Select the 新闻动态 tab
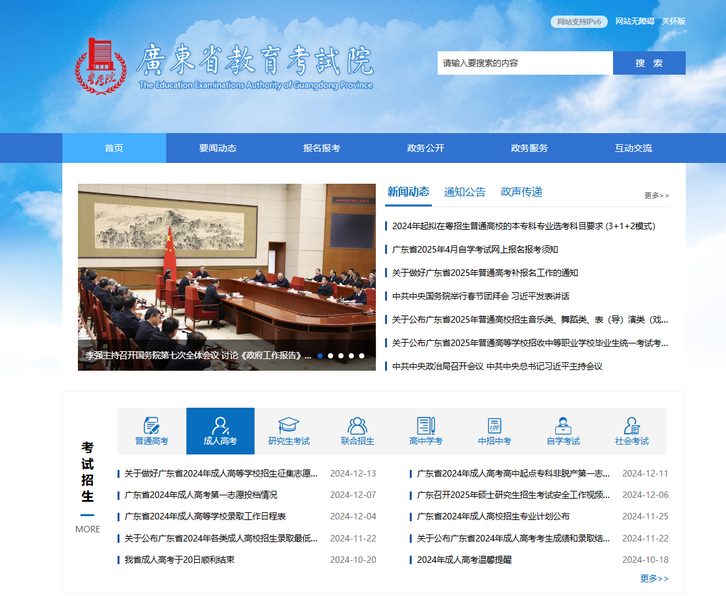726x596 pixels. pos(408,192)
